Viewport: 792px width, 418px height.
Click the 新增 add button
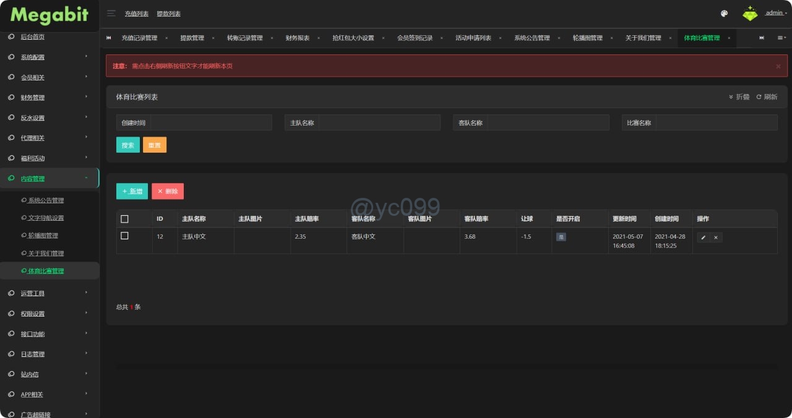click(x=132, y=192)
